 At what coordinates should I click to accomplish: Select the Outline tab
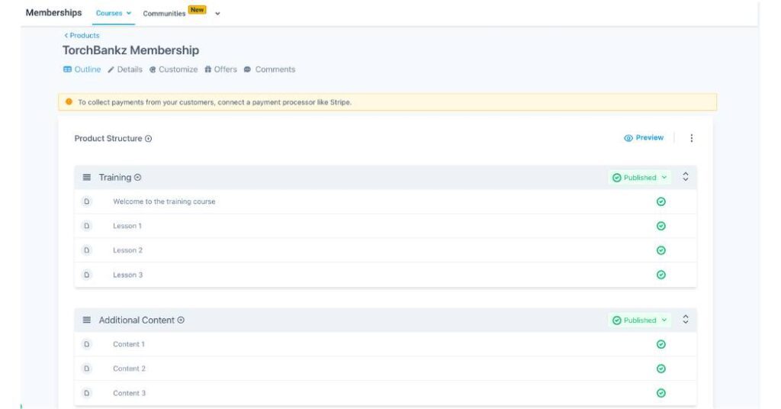coord(82,69)
